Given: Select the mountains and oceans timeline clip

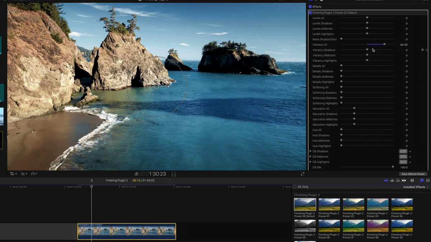Looking at the screenshot, I should (x=127, y=231).
